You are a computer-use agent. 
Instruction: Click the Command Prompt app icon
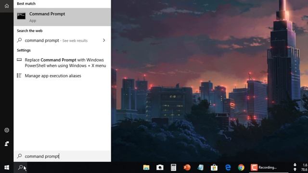point(21,16)
